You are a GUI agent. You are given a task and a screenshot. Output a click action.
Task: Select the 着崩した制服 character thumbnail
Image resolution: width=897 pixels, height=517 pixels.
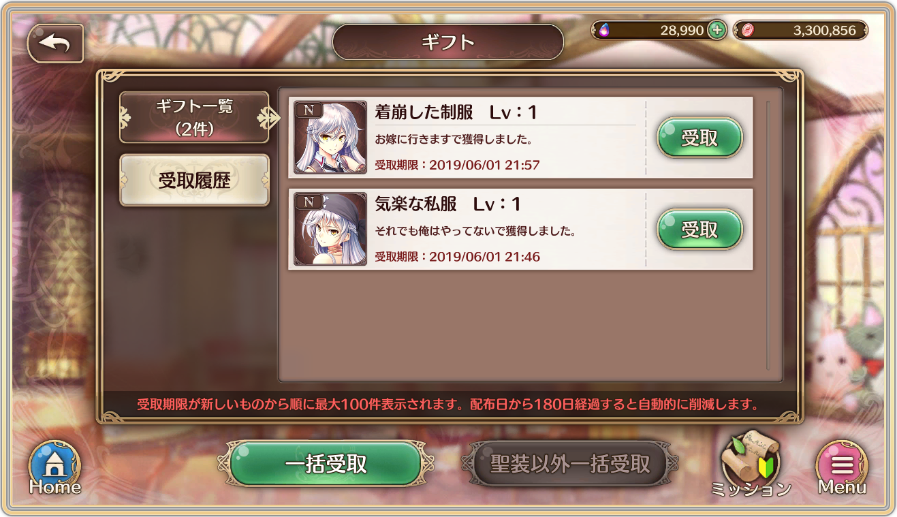click(x=330, y=138)
